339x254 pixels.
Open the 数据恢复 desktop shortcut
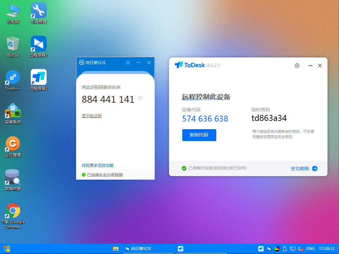click(13, 180)
